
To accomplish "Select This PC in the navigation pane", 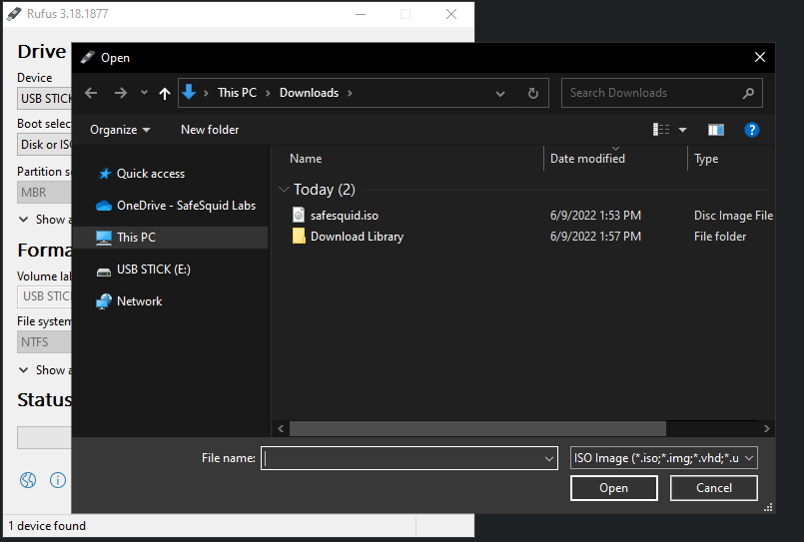I will [x=136, y=238].
